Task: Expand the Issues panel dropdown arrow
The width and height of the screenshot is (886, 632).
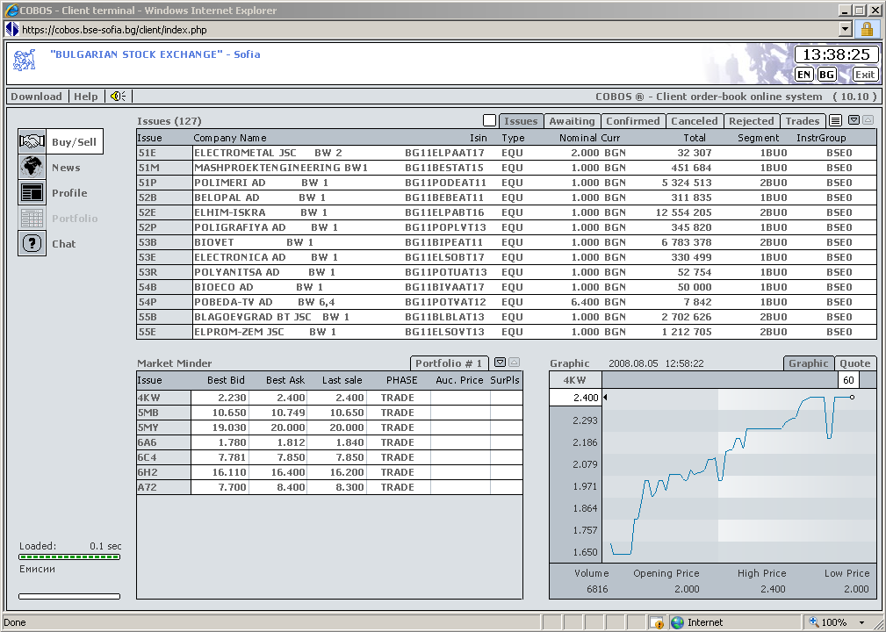Action: point(854,120)
